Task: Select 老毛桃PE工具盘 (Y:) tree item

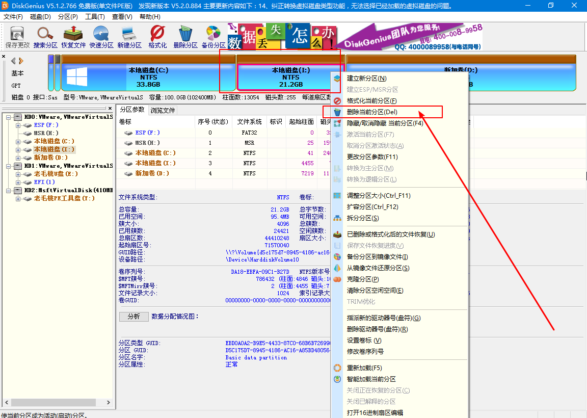Action: [x=64, y=198]
